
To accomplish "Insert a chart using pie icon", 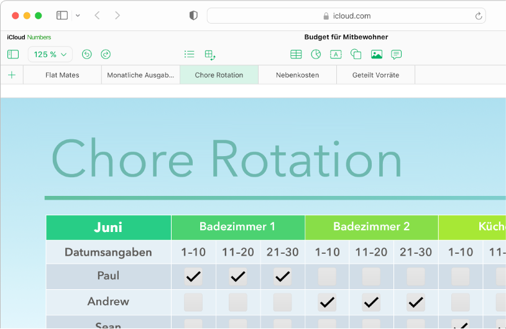I will coord(316,54).
